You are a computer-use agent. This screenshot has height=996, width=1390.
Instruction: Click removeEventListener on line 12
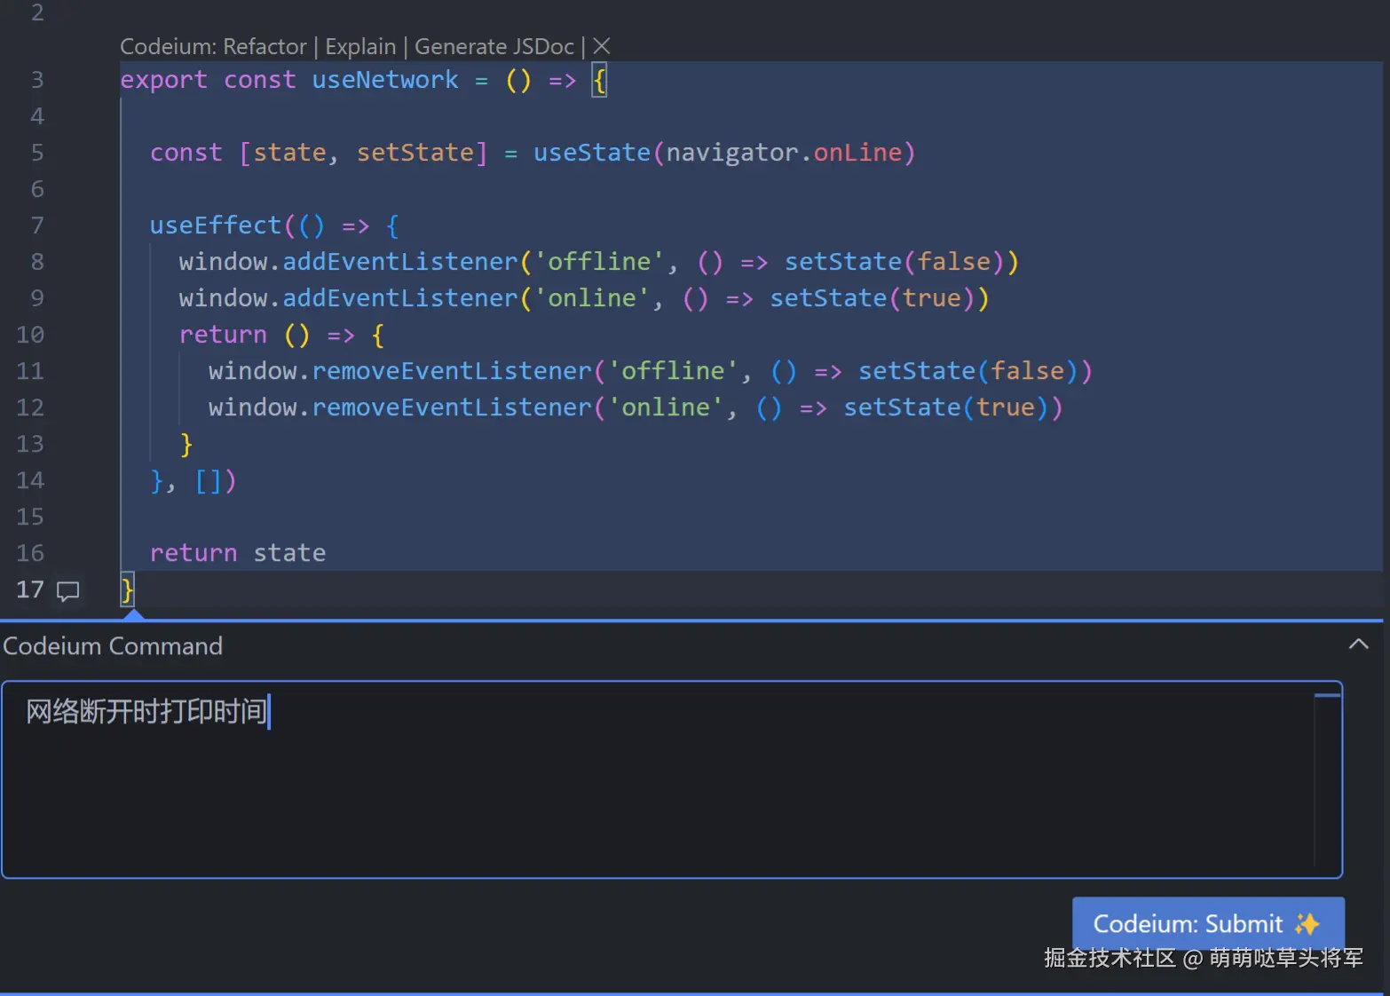point(452,407)
